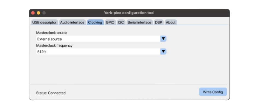The width and height of the screenshot is (259, 109).
Task: Select the Clocking tab
Action: [x=95, y=22]
